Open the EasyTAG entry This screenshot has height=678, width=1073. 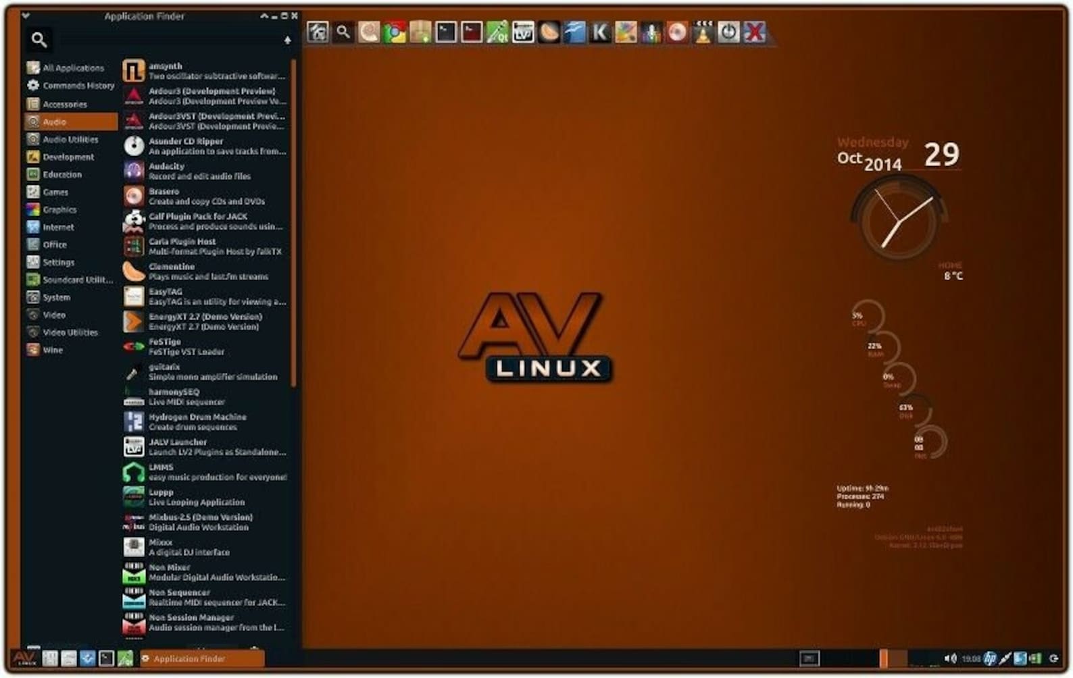point(206,296)
